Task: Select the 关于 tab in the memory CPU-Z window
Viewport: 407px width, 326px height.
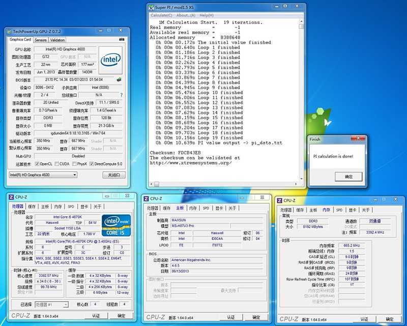Action: [x=366, y=210]
